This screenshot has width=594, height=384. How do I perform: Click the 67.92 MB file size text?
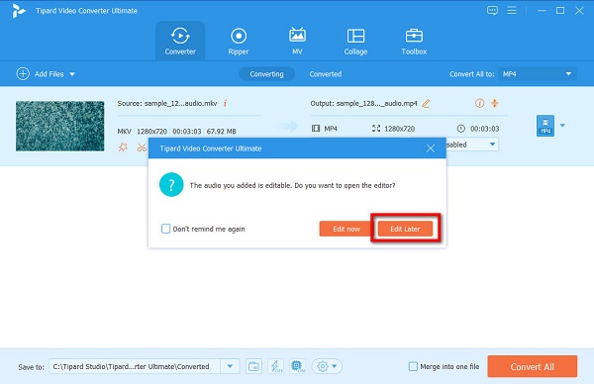[x=221, y=132]
